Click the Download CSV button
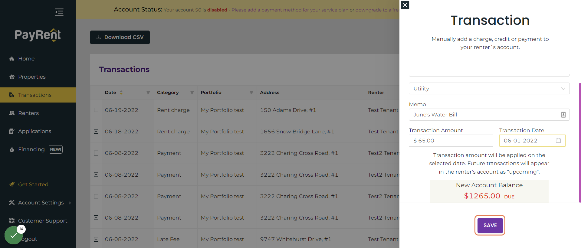581x248 pixels. click(120, 37)
